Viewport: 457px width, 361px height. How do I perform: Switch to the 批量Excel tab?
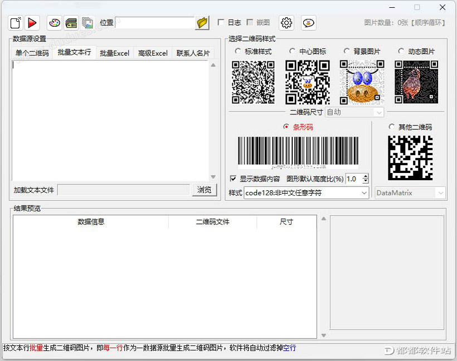(x=114, y=52)
